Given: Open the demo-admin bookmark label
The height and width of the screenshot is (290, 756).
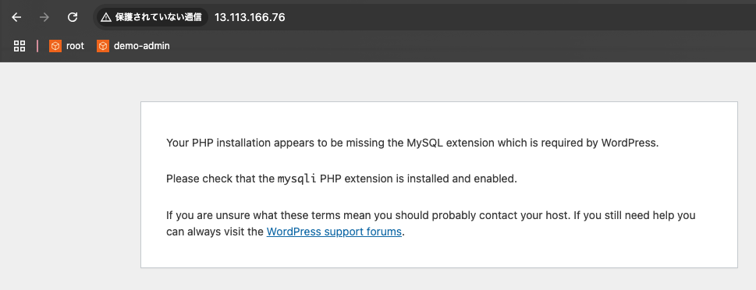Looking at the screenshot, I should point(142,46).
